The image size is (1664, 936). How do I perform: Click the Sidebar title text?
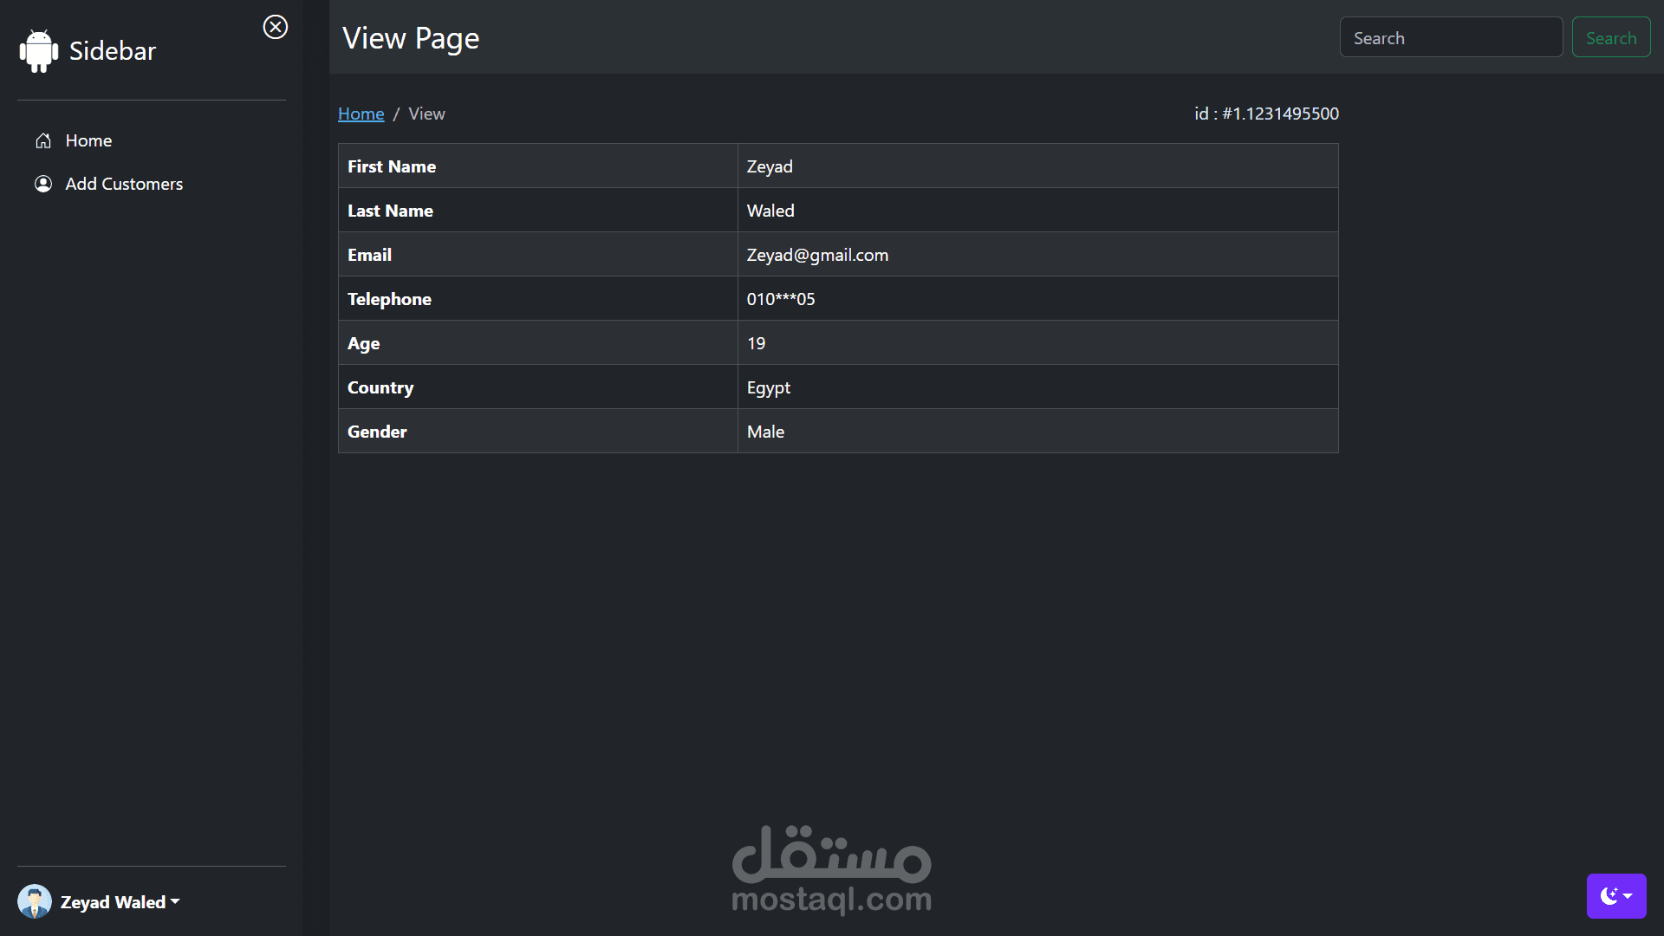click(113, 51)
